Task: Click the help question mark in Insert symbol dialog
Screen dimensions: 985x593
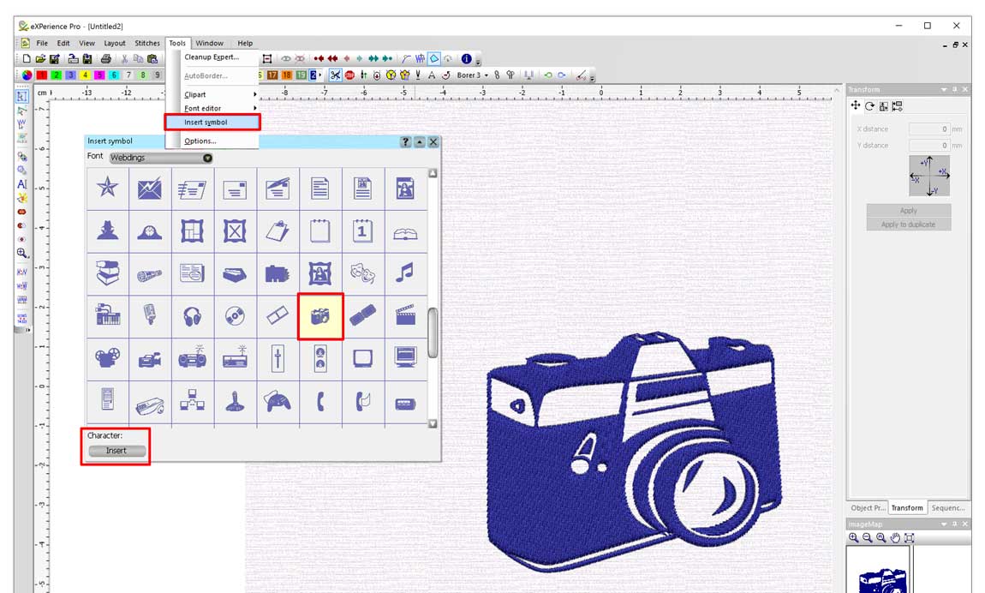Action: click(x=406, y=142)
